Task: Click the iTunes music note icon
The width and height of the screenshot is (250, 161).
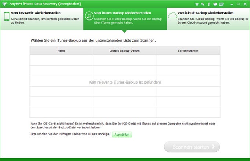Action: 89,16
